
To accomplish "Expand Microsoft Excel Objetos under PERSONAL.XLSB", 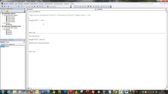I will (x=3, y=28).
